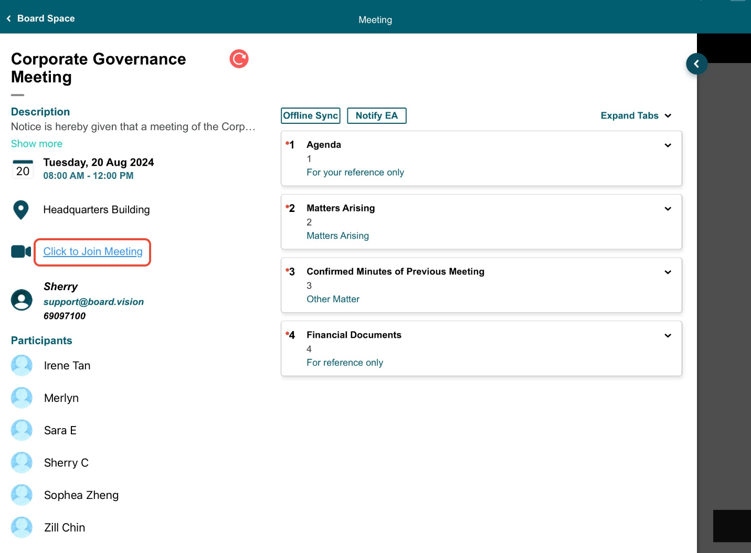Screen dimensions: 751x553
Task: Click the Other Matter text
Action: pyautogui.click(x=333, y=299)
